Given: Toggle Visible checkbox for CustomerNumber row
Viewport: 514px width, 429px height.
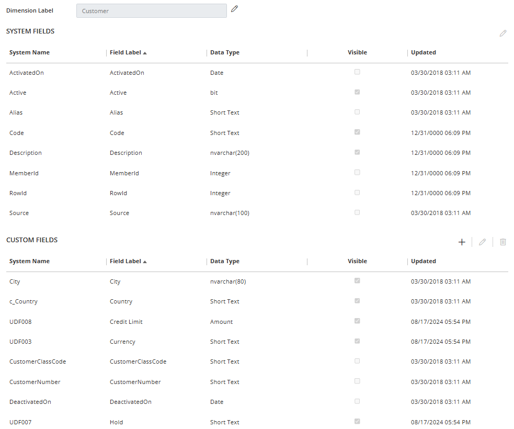Looking at the screenshot, I should coord(357,381).
